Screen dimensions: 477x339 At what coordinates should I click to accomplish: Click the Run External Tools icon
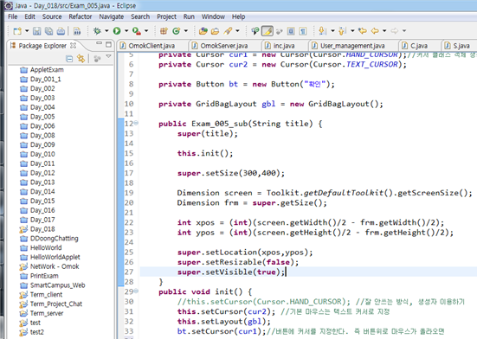pos(137,30)
